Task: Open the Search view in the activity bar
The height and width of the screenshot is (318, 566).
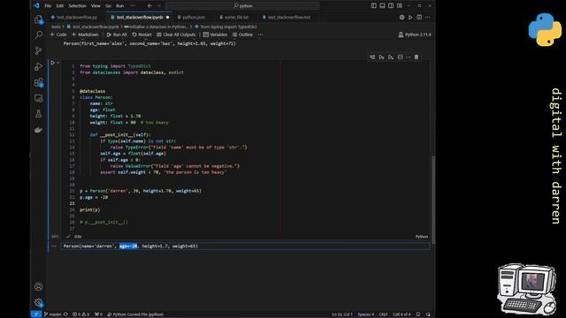Action: tap(38, 35)
